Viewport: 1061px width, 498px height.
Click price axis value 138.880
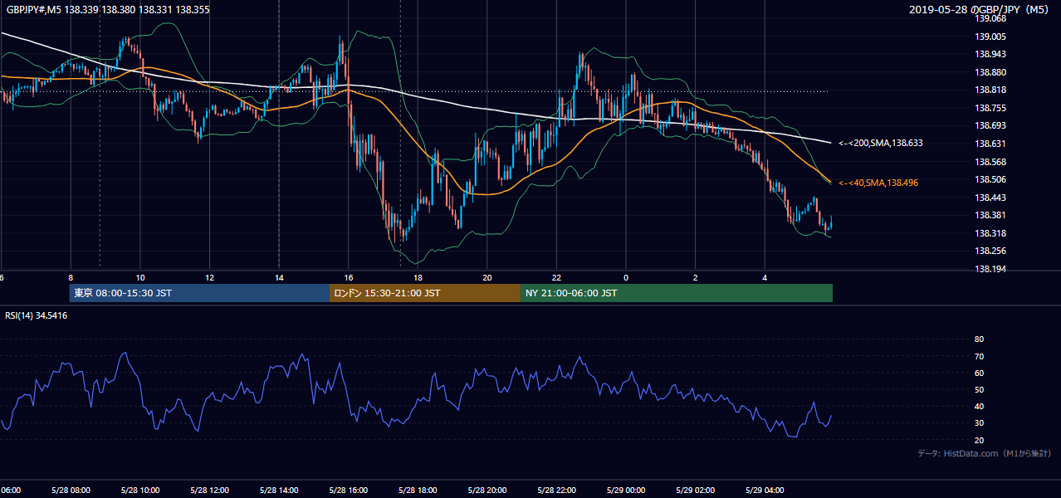(x=990, y=72)
